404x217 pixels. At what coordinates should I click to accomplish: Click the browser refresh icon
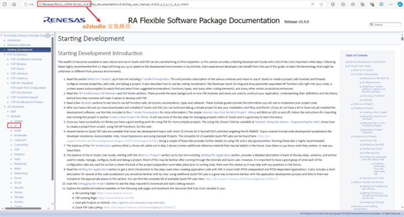coord(5,5)
